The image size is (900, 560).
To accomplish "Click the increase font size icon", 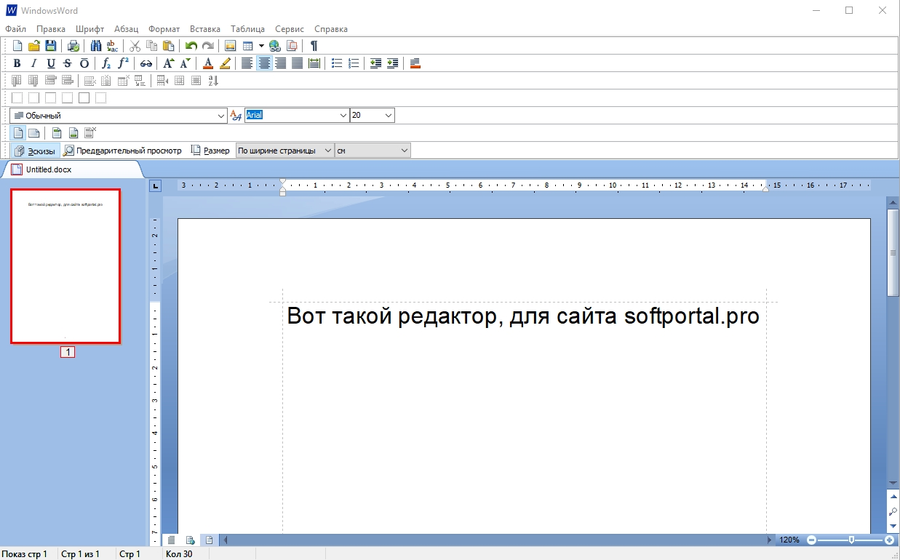I will point(168,63).
